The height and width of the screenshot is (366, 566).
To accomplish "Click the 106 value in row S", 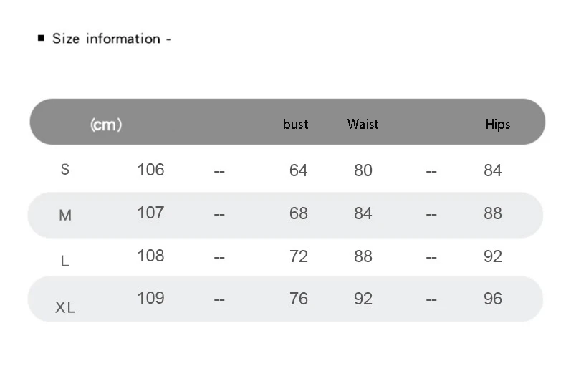I will pyautogui.click(x=150, y=170).
